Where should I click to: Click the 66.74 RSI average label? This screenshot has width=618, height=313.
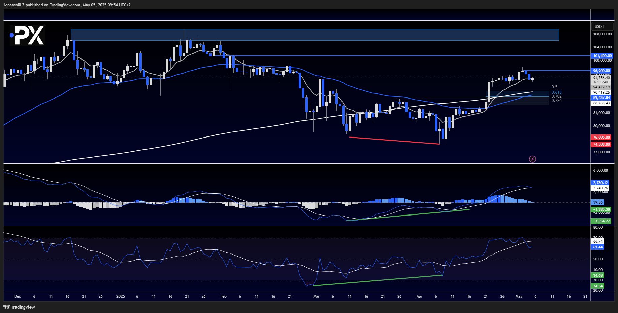point(598,241)
